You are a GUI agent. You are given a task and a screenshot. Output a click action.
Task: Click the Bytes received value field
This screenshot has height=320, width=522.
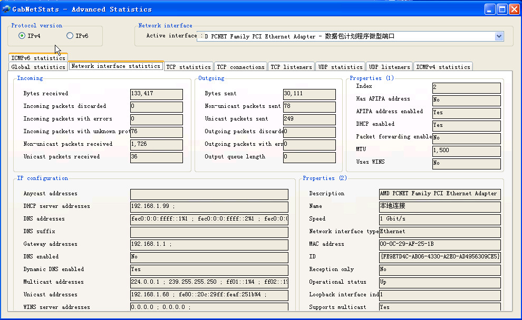point(156,94)
